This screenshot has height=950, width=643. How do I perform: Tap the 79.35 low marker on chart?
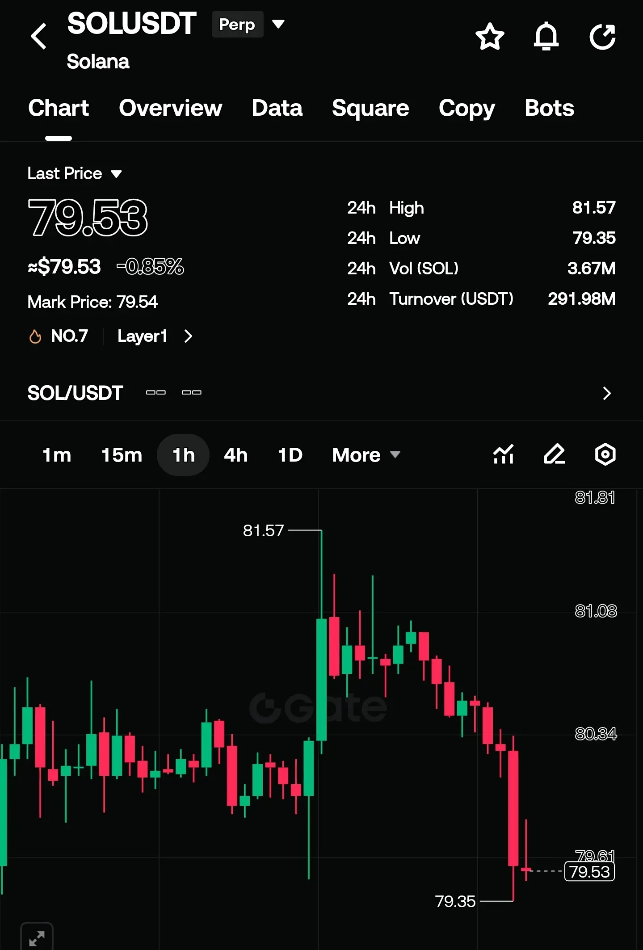(x=455, y=901)
